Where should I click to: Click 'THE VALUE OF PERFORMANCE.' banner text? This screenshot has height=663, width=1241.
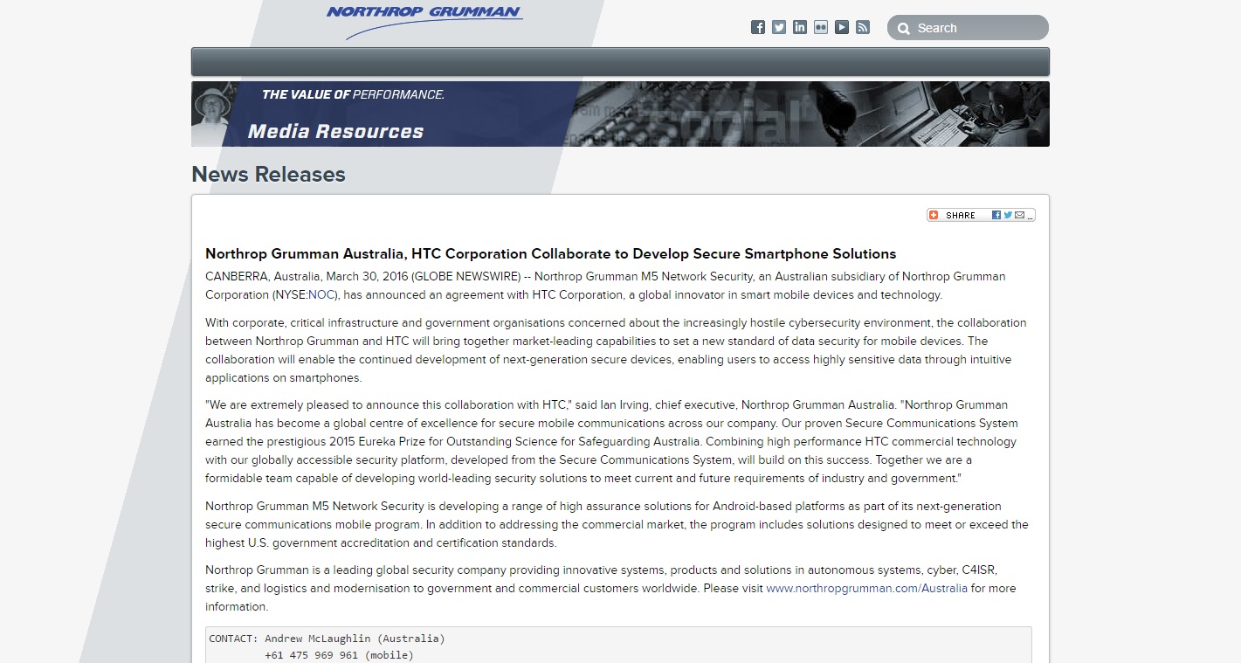click(353, 94)
